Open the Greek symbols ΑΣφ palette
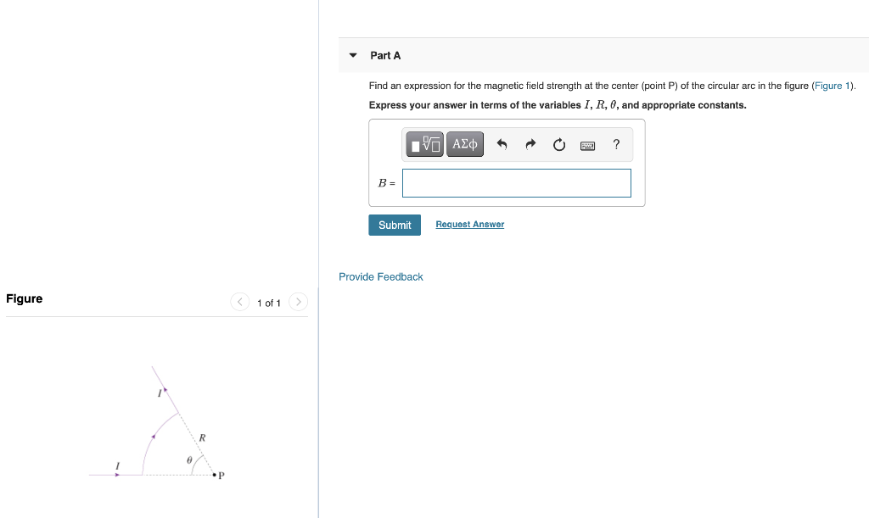Viewport: 869px width, 518px height. [x=464, y=144]
